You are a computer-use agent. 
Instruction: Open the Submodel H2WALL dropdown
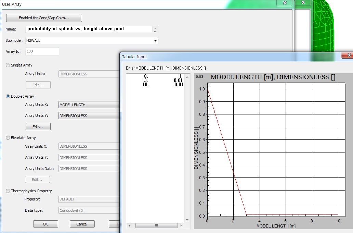pos(156,41)
